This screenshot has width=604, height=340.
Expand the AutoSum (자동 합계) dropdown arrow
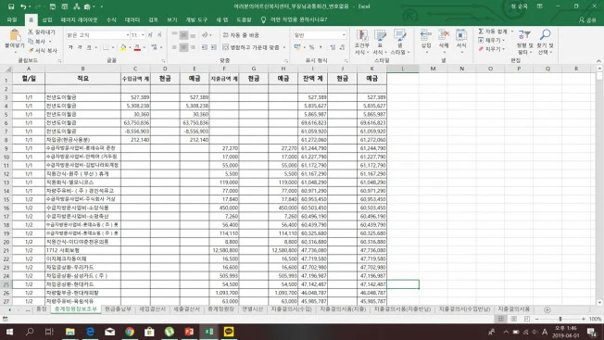click(x=512, y=31)
